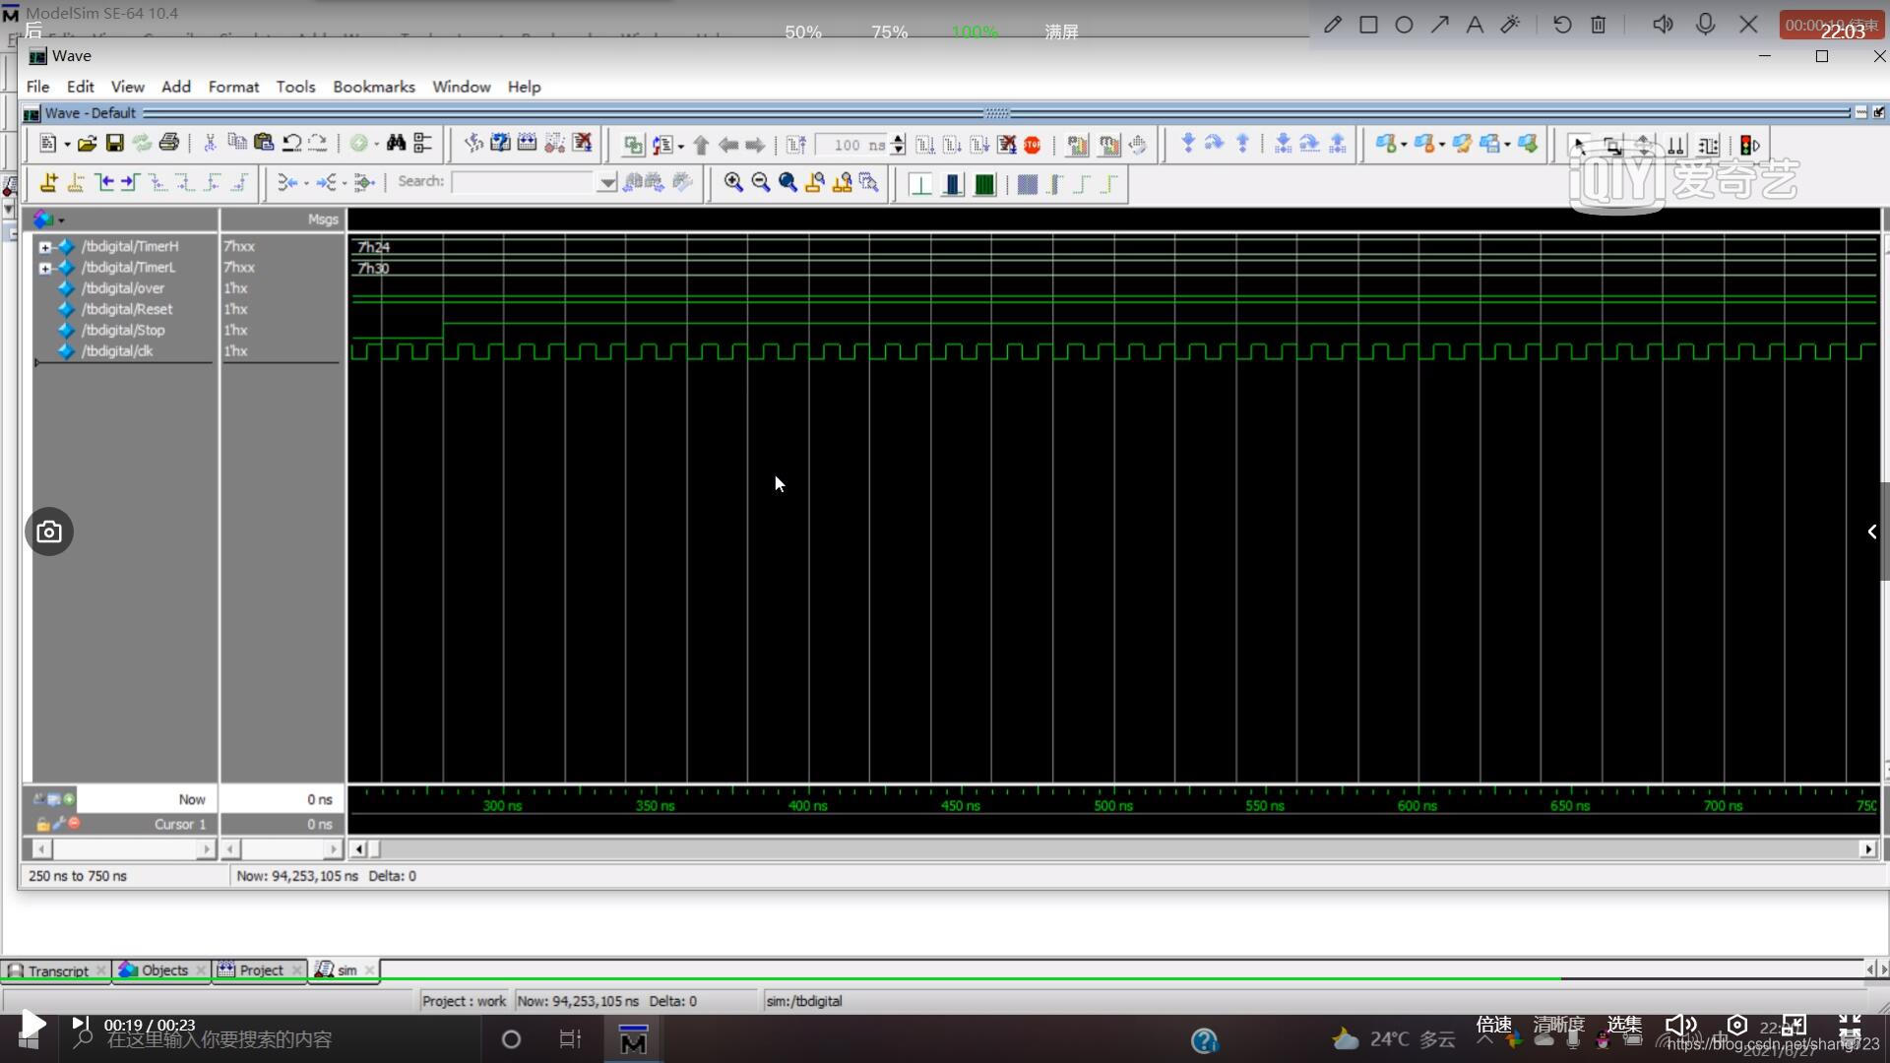Lock cursor icon in Cursor 1 row
The width and height of the screenshot is (1890, 1063).
click(42, 824)
